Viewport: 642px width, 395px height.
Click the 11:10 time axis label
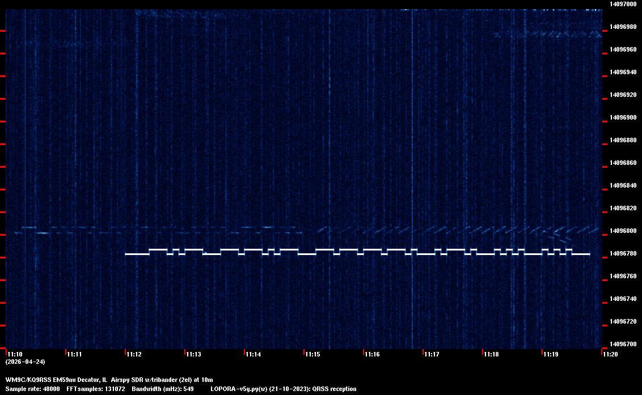click(x=15, y=354)
